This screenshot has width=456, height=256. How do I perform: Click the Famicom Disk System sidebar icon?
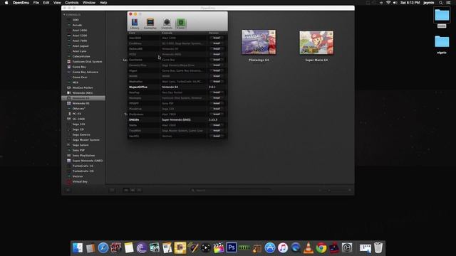click(x=69, y=62)
